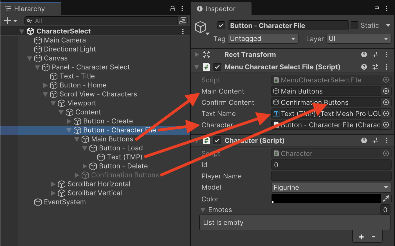Open the Tag dropdown showing Untagged
395x246 pixels.
[263, 39]
